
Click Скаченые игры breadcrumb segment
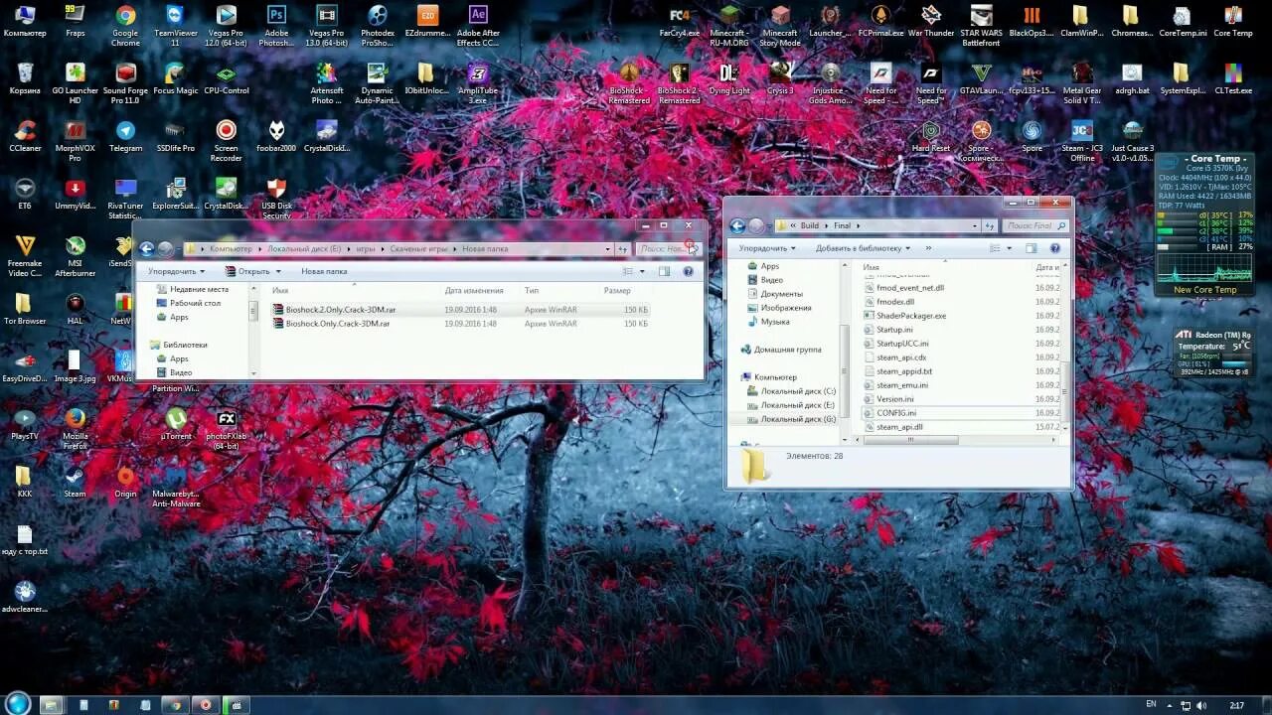point(417,249)
